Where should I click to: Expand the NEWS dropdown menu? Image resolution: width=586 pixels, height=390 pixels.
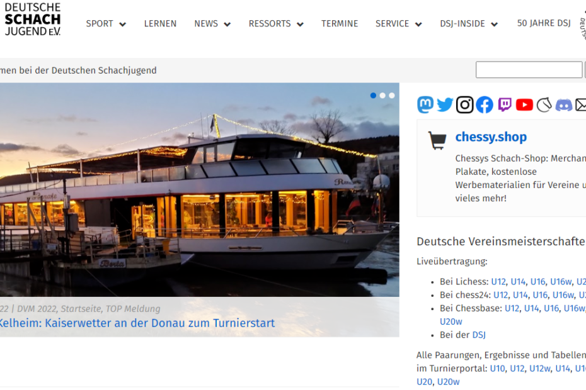pyautogui.click(x=212, y=24)
